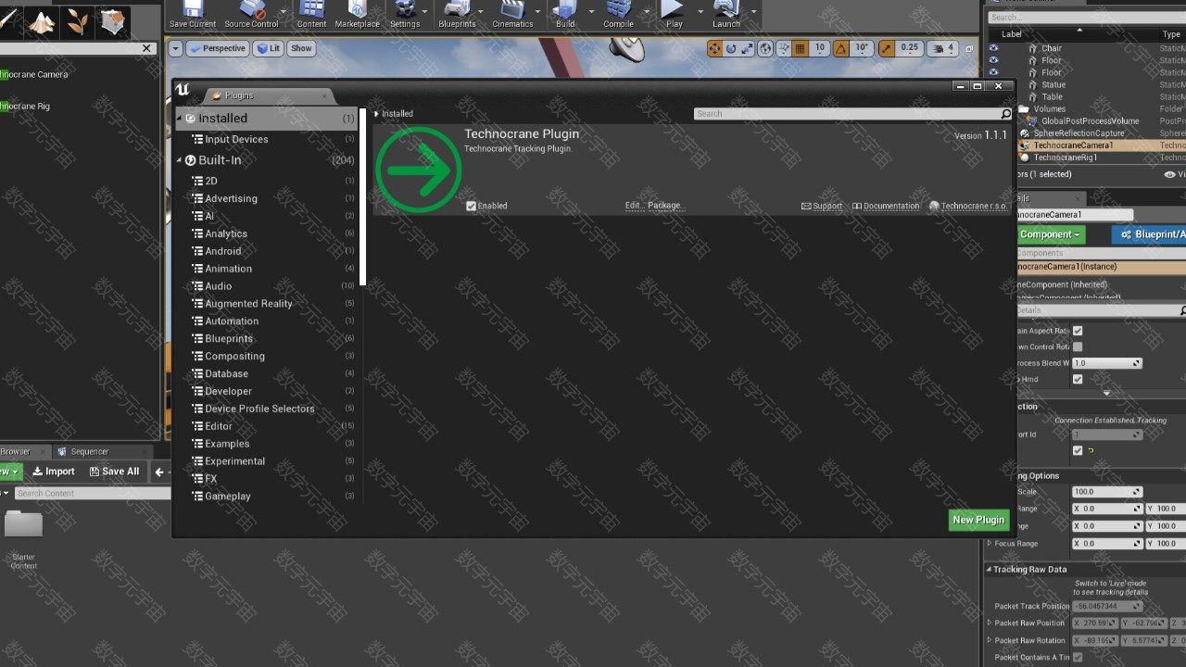Open the Settings toolbar icon
The height and width of the screenshot is (667, 1186).
pyautogui.click(x=404, y=14)
